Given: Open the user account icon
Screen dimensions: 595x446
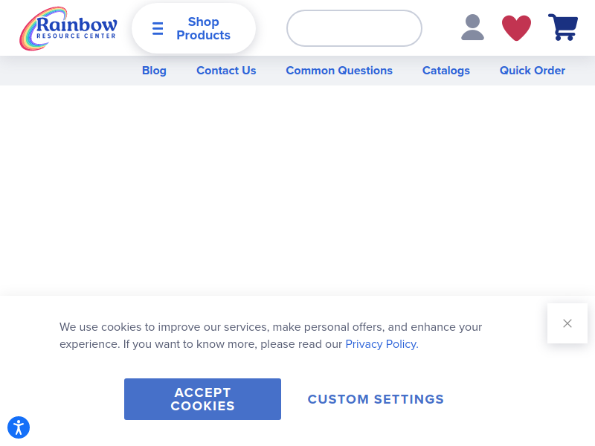Looking at the screenshot, I should 472,28.
